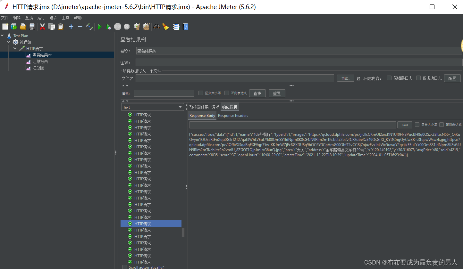Click the Paste clipboard icon
Image resolution: width=463 pixels, height=269 pixels.
(x=61, y=27)
